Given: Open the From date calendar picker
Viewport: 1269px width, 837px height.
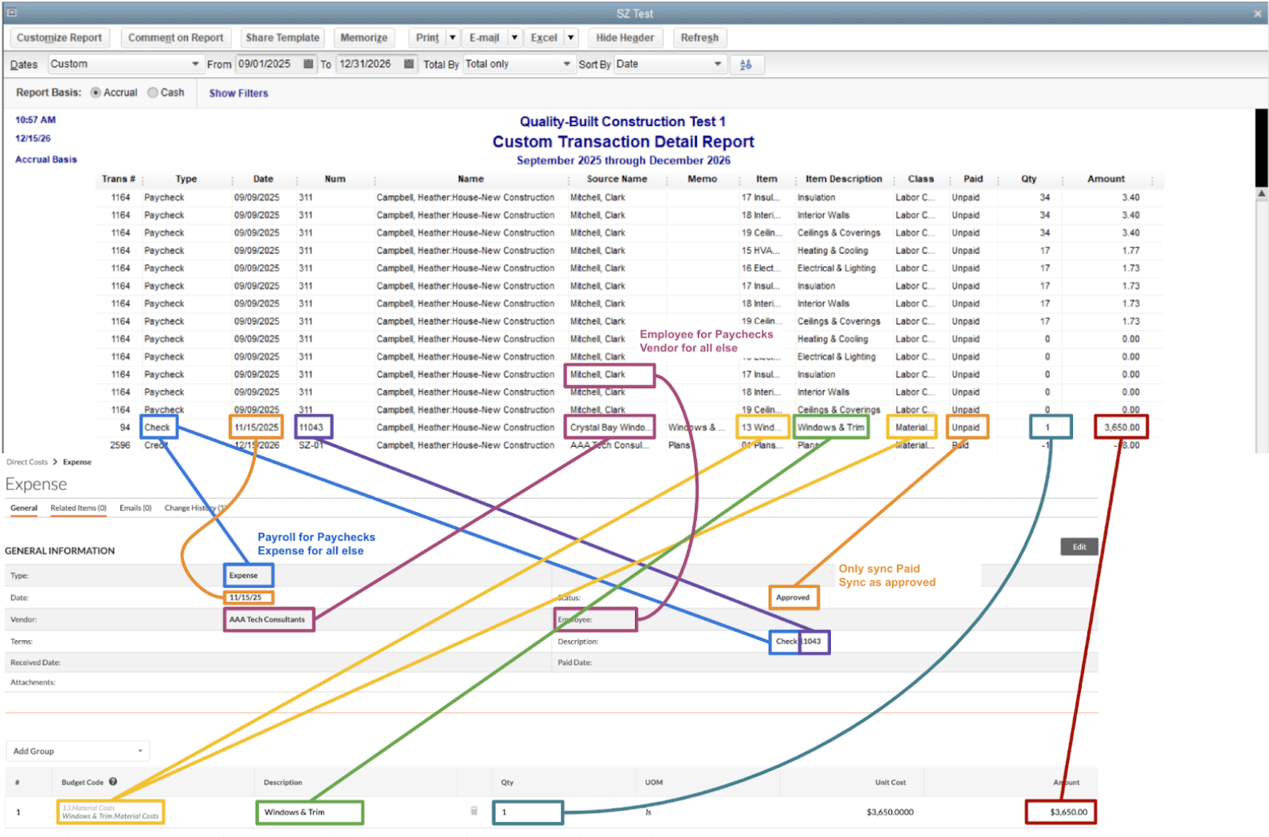Looking at the screenshot, I should coord(308,64).
